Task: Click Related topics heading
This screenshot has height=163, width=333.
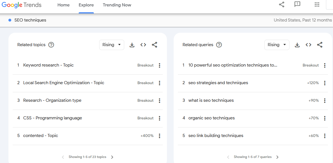Action: tap(31, 45)
